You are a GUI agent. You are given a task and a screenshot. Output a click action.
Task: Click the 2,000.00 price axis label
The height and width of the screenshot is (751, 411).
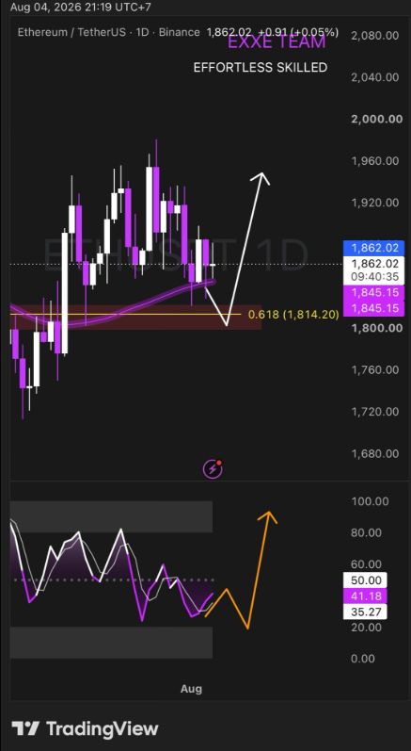coord(376,120)
